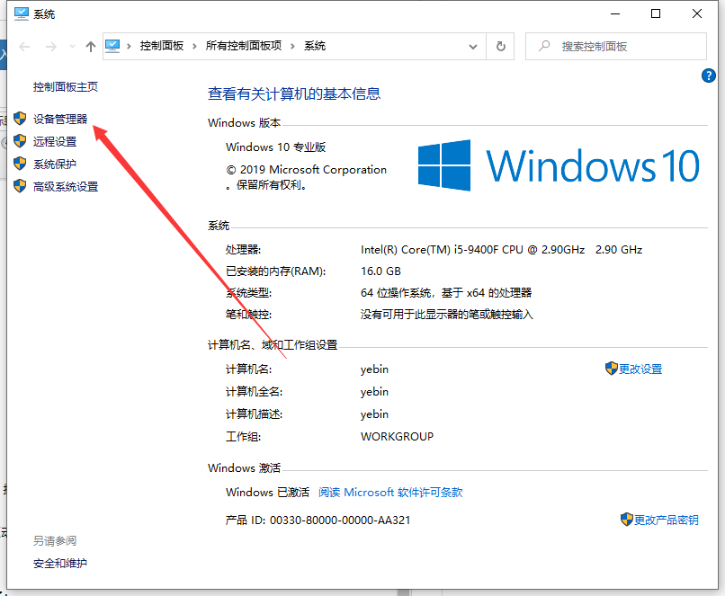This screenshot has height=596, width=725.
Task: Open 高级系统设置 in the sidebar
Action: point(66,187)
